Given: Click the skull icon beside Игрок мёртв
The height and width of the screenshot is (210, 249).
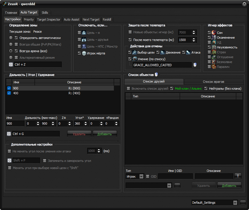Looking at the screenshot, I should tap(84, 53).
